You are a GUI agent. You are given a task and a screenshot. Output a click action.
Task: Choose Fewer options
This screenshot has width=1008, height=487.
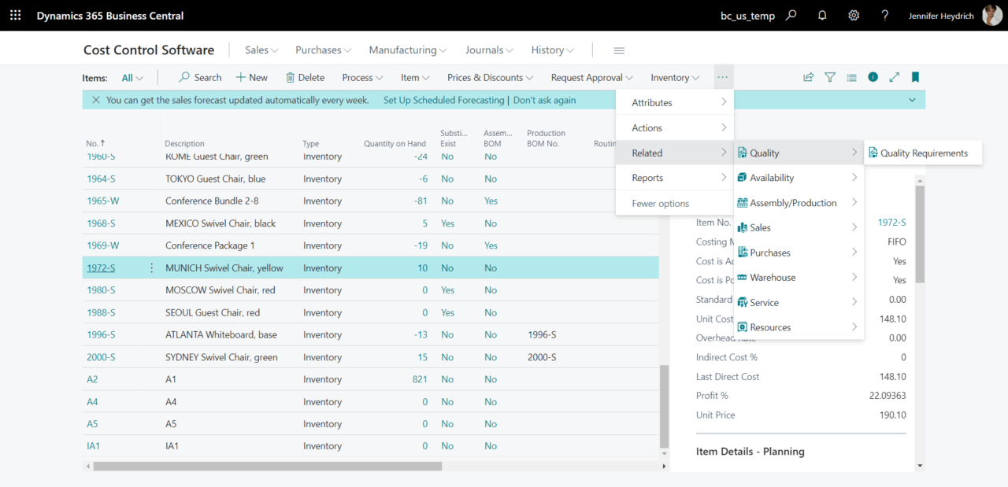pos(675,203)
